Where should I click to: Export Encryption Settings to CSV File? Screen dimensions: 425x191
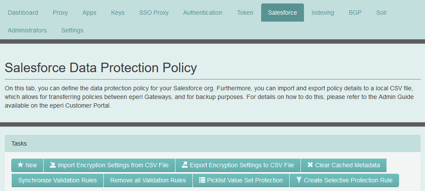(x=238, y=165)
